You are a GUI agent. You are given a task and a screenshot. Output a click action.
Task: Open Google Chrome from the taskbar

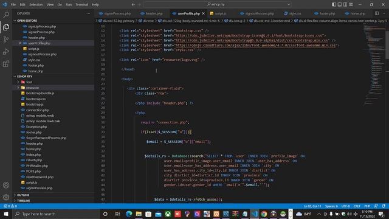(264, 214)
